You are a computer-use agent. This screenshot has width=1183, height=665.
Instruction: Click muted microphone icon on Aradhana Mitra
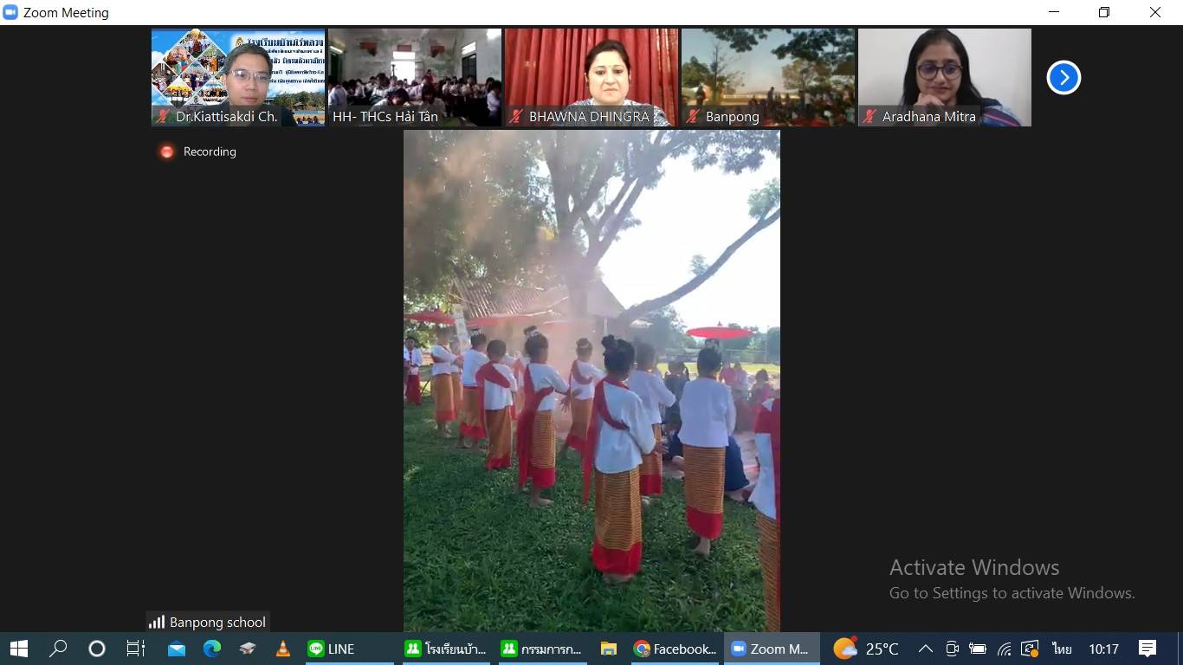click(869, 116)
